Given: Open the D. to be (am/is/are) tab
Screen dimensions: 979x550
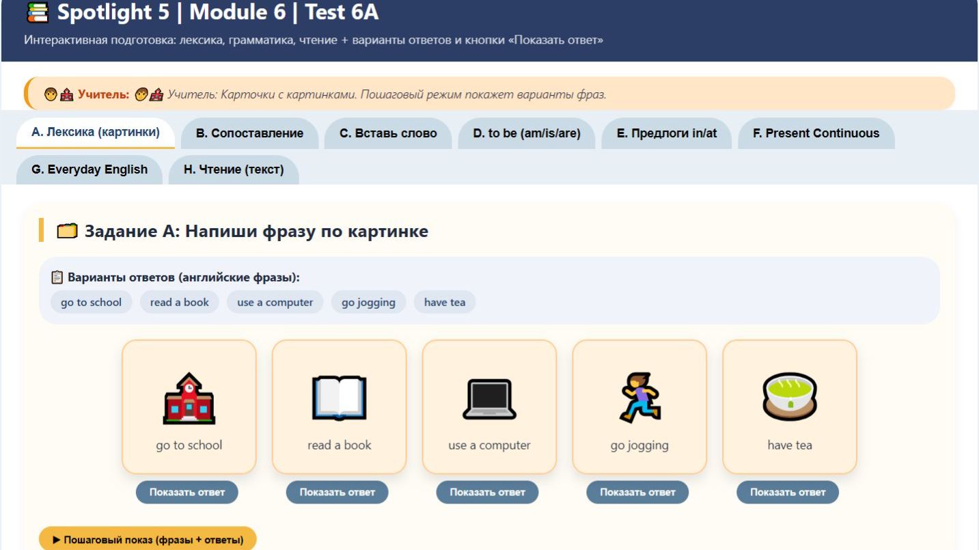Looking at the screenshot, I should click(x=526, y=133).
